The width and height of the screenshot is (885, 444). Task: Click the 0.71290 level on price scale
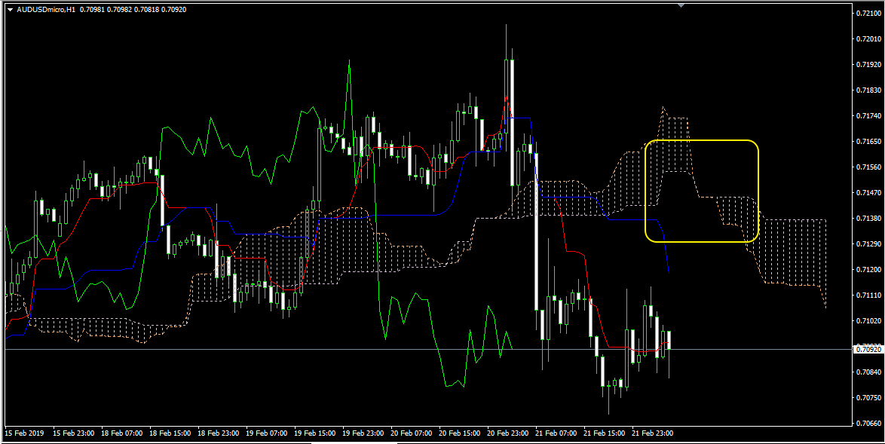point(868,244)
